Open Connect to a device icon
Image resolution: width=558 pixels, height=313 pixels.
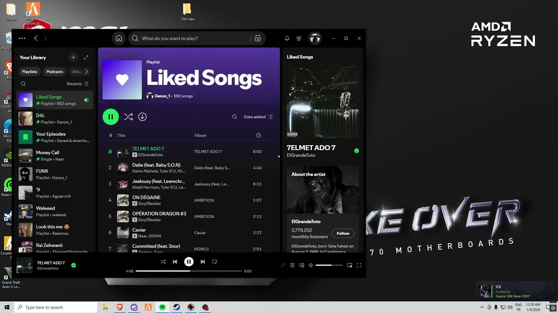click(302, 265)
